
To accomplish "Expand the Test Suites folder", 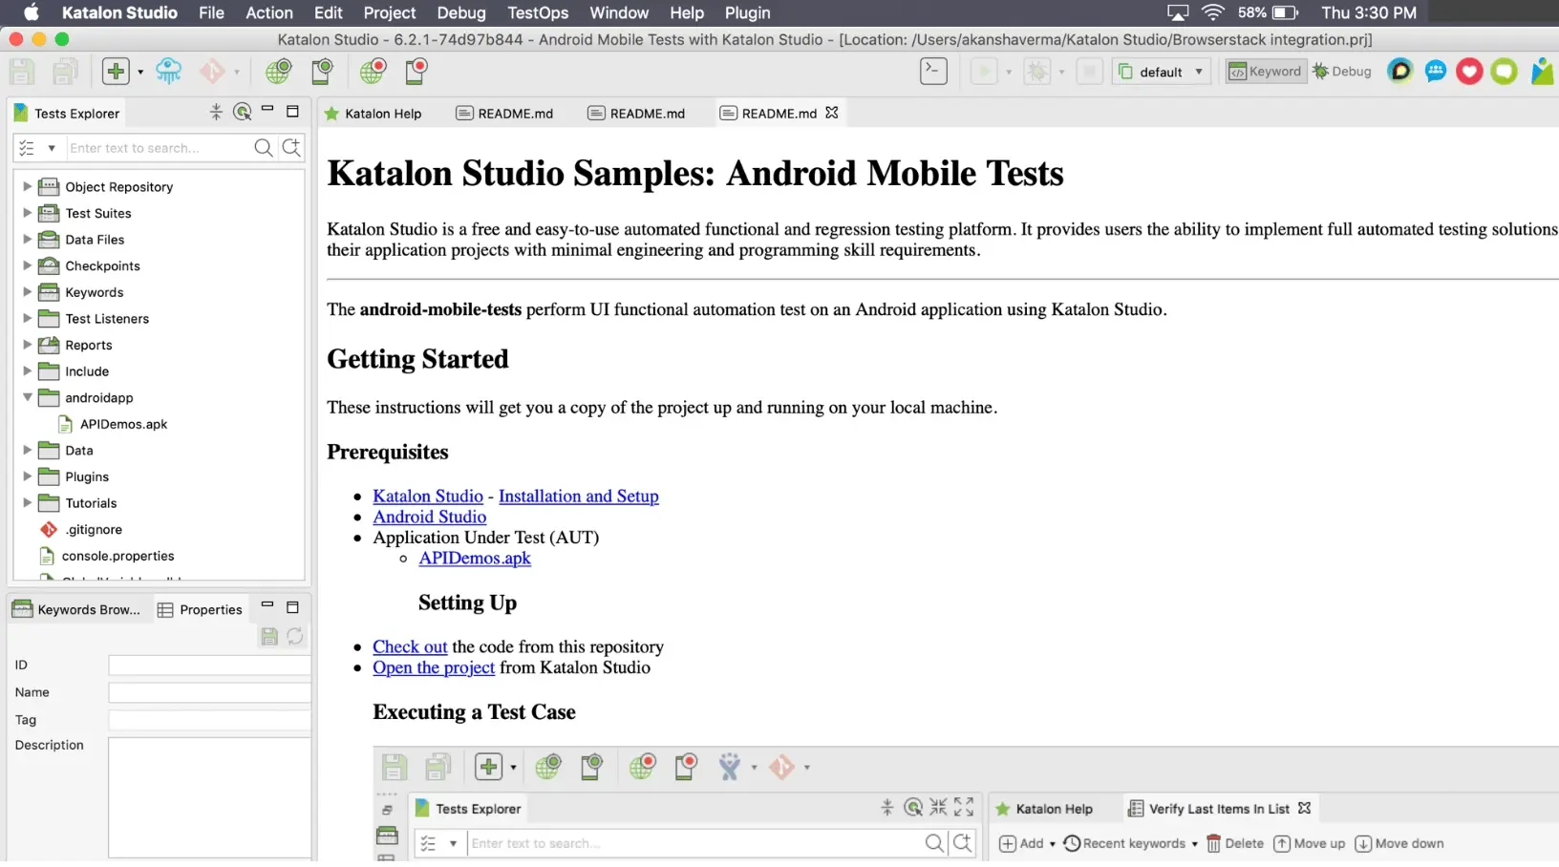I will pos(28,213).
